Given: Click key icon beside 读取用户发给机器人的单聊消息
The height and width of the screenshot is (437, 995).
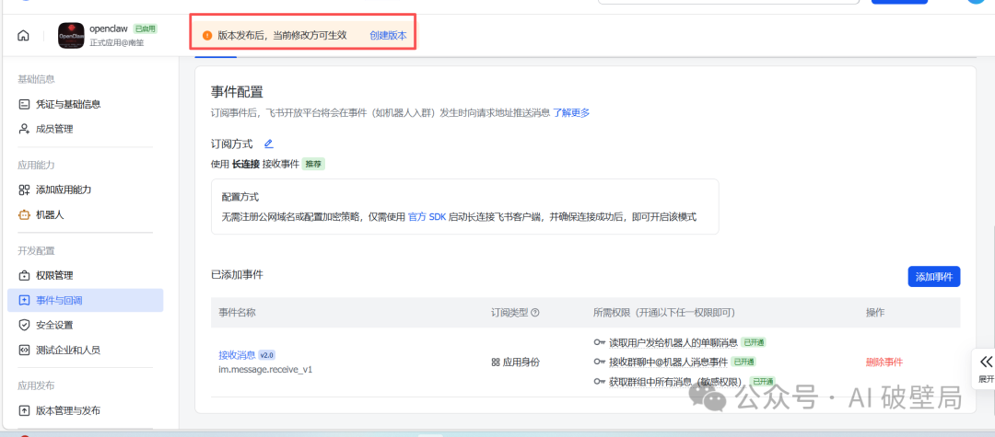Looking at the screenshot, I should [x=600, y=342].
